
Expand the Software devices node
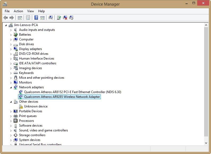(x=11, y=126)
